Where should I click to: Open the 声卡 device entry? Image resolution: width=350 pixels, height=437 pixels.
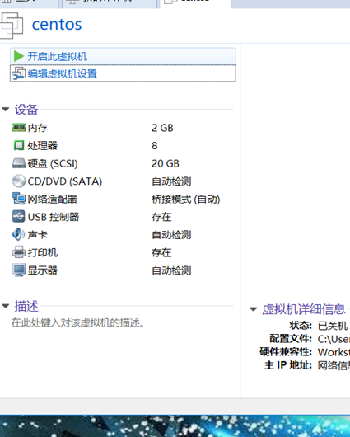(x=38, y=235)
